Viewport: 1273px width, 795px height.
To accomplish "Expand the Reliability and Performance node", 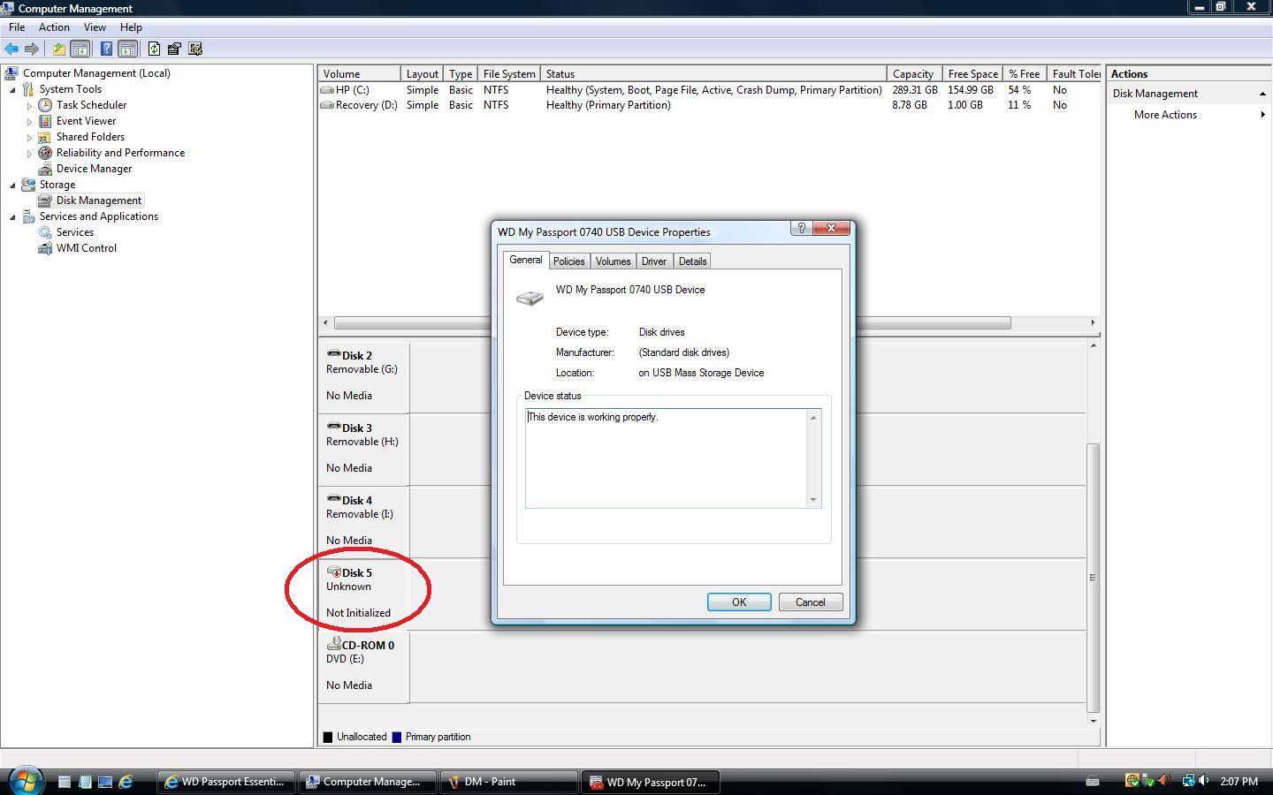I will 29,153.
